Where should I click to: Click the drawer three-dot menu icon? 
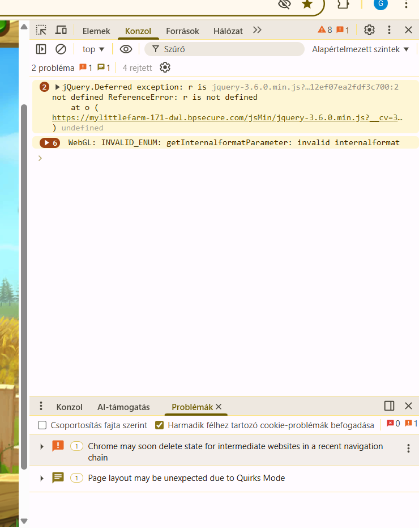point(41,406)
